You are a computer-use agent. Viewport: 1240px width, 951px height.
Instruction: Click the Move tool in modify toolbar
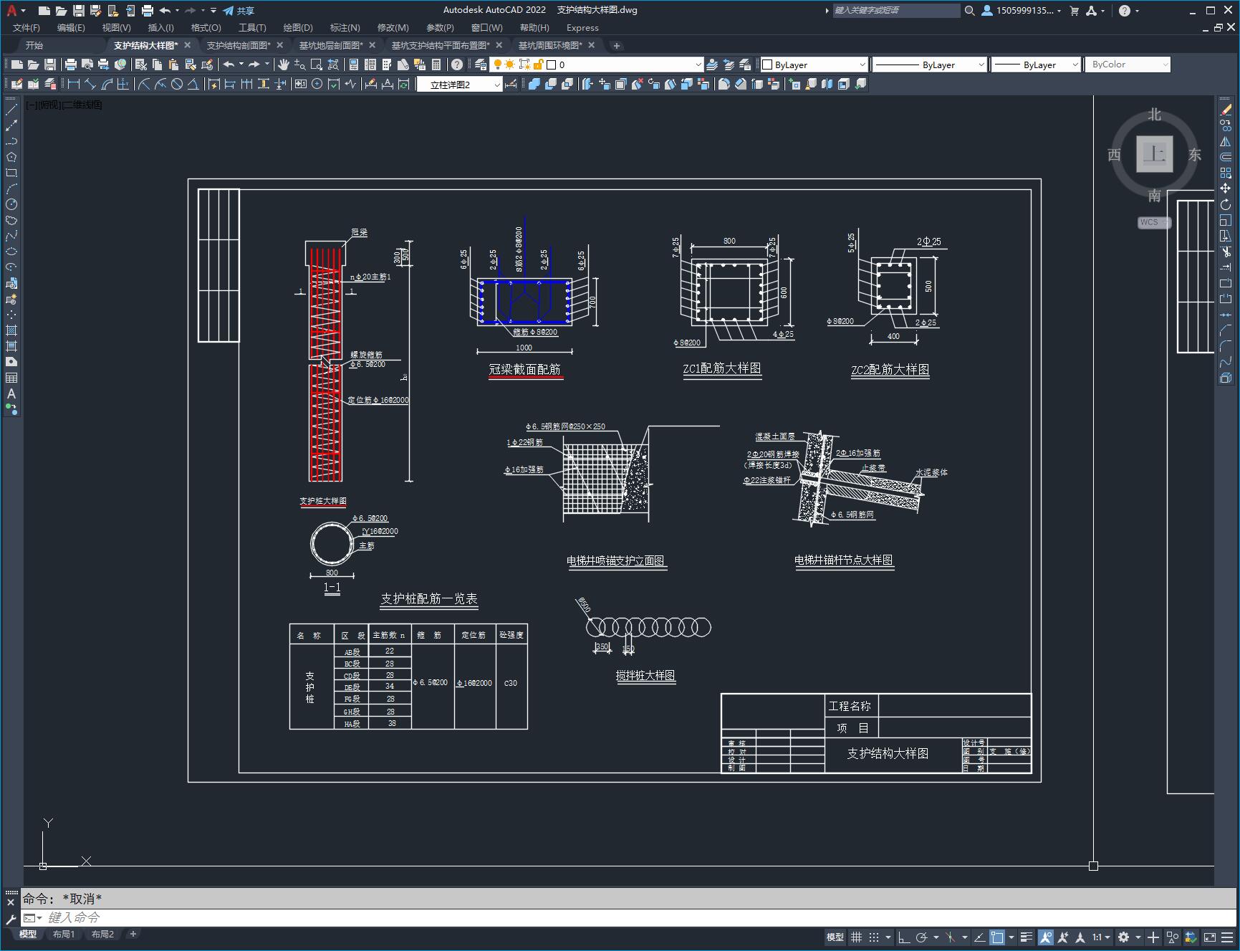click(1226, 188)
